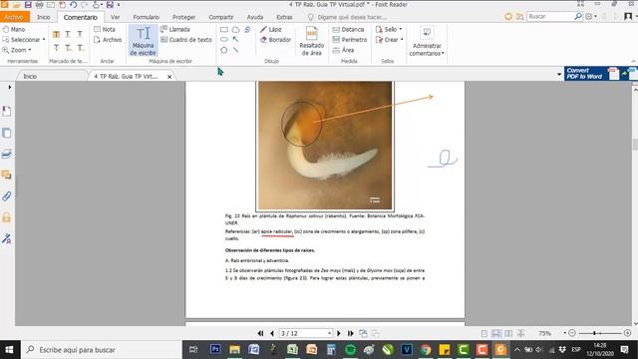Close the 4 TP Raíz document tab
The width and height of the screenshot is (638, 359).
pyautogui.click(x=169, y=77)
